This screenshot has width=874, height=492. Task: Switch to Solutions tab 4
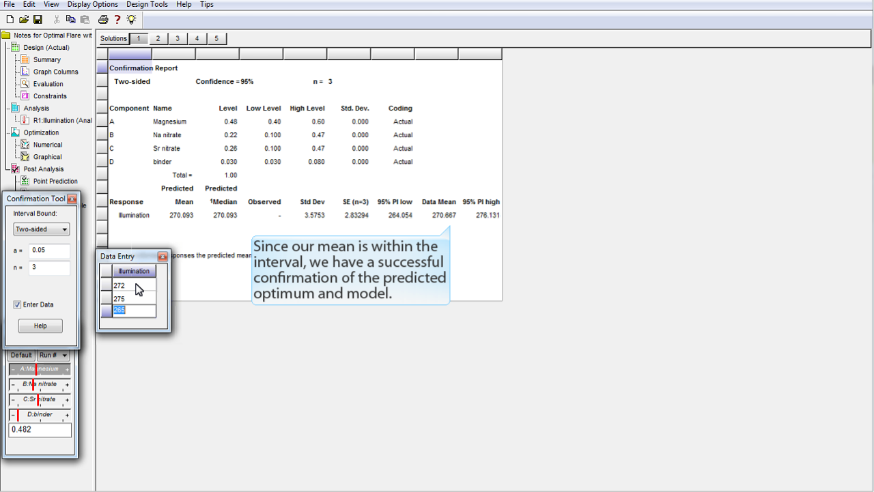197,39
